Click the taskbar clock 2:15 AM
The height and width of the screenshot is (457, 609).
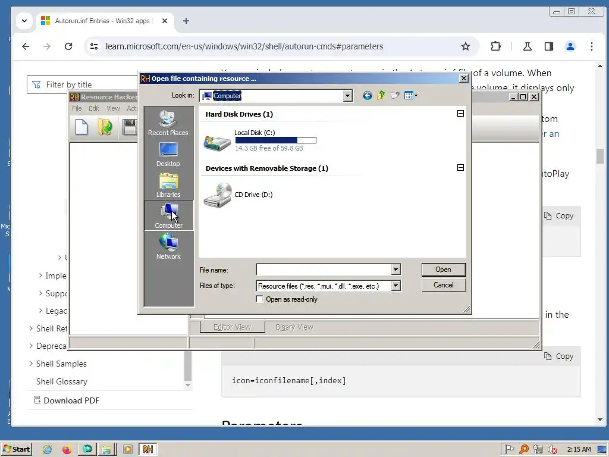click(579, 450)
